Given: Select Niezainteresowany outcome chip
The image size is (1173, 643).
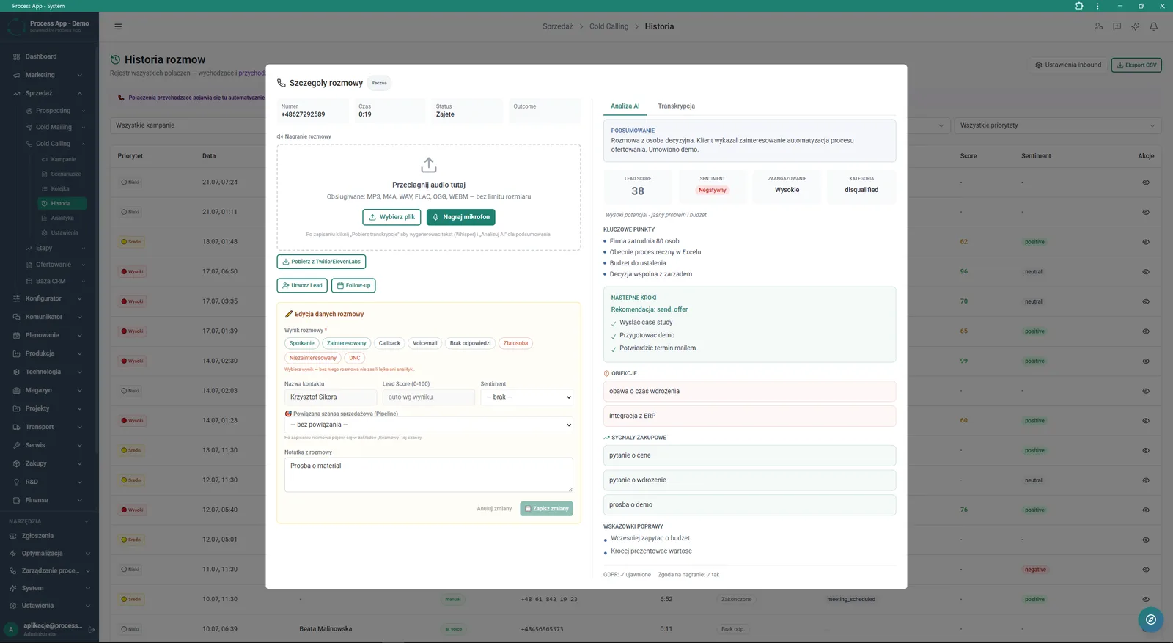Looking at the screenshot, I should point(313,358).
